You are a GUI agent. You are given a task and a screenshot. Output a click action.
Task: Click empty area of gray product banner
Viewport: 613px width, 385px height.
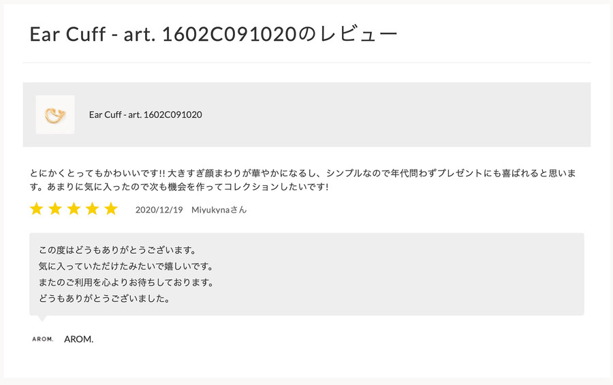[391, 114]
